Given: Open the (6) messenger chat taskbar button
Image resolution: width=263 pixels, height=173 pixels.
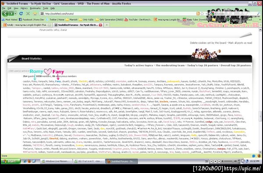Looking at the screenshot, I should (x=89, y=161).
